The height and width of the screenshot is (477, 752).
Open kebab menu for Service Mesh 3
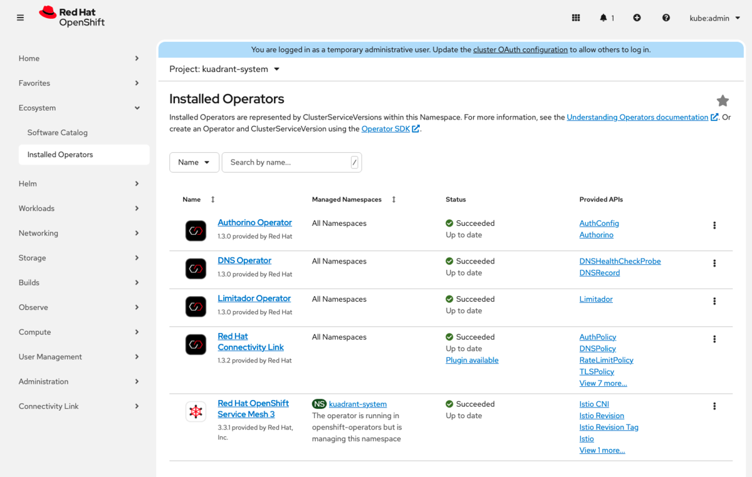(x=714, y=406)
